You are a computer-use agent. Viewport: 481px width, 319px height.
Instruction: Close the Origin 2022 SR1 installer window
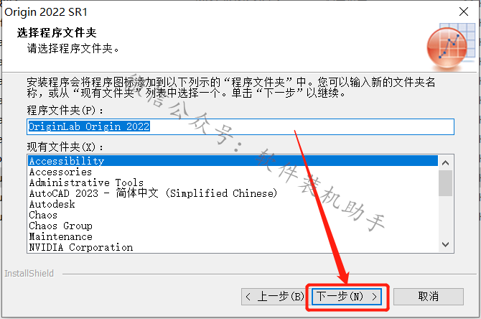(x=464, y=11)
